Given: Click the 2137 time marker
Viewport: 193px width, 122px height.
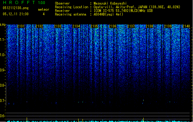Looking at the screenshot, I should pyautogui.click(x=131, y=26).
